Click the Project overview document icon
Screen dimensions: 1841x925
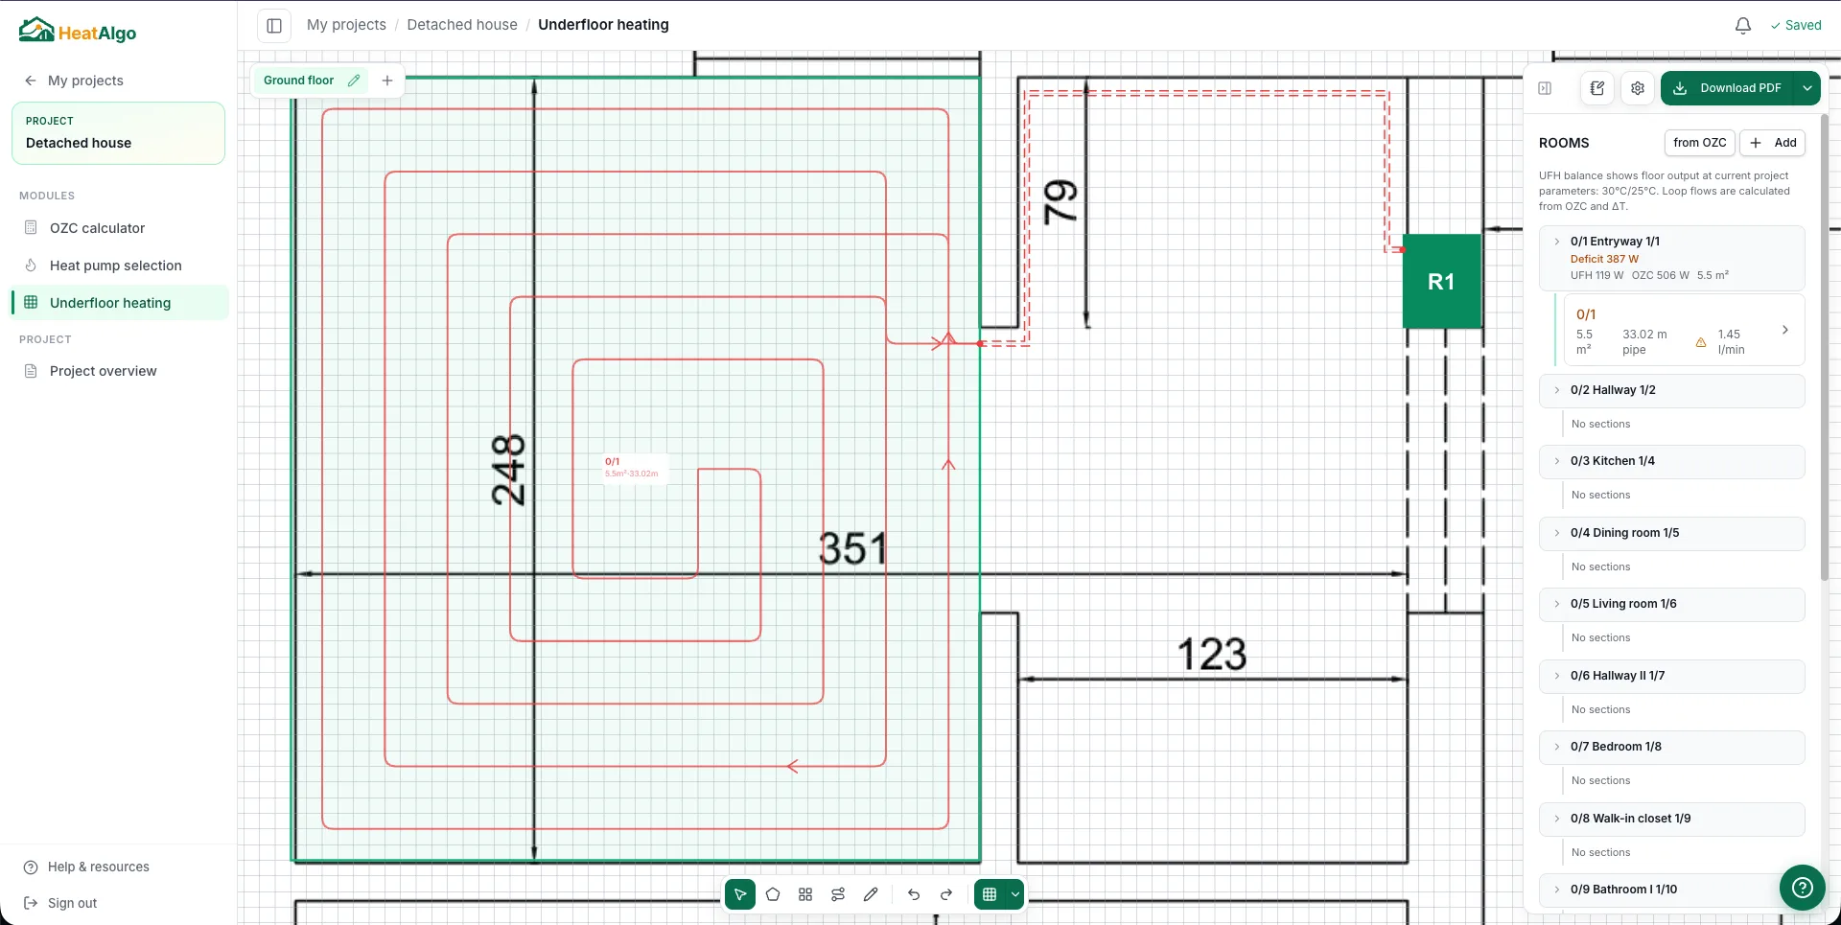31,371
